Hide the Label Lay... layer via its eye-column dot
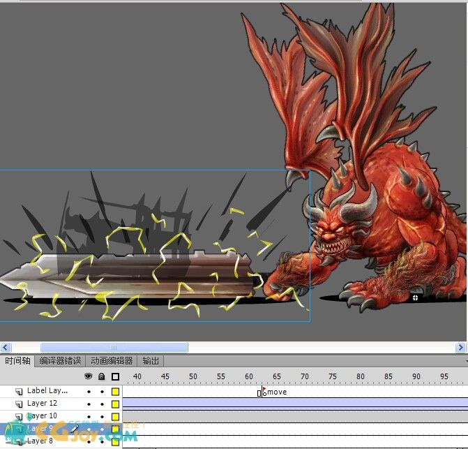 pos(89,391)
